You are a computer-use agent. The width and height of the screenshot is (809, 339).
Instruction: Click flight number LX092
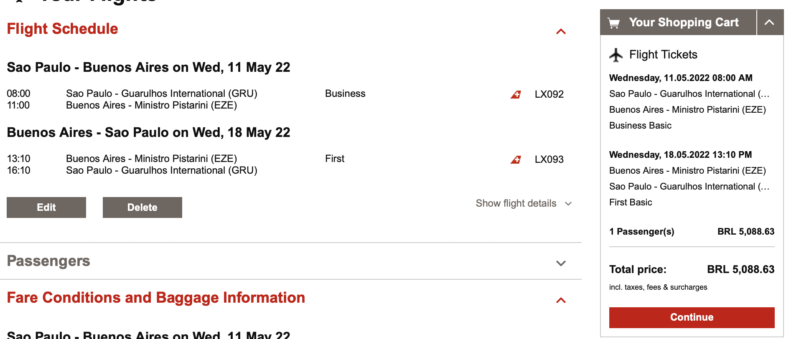pyautogui.click(x=549, y=94)
